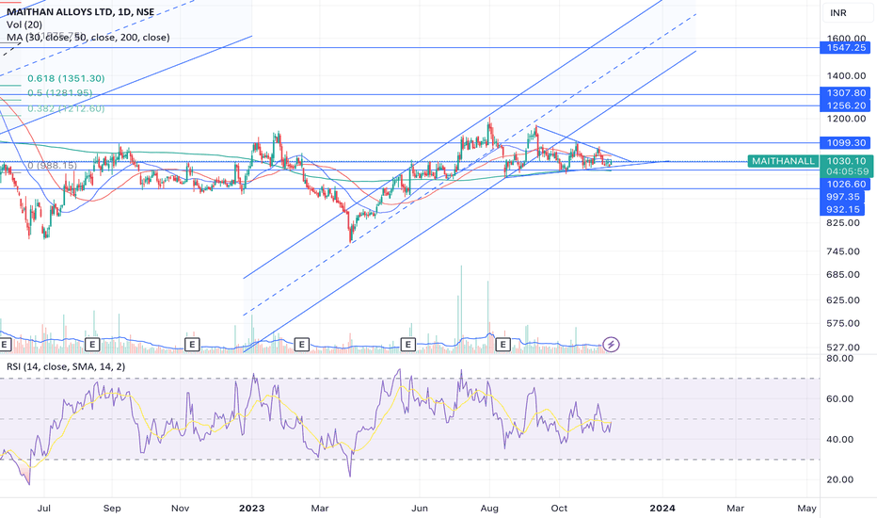Screen dimensions: 877x518
Task: Click the current price tag 1030.10
Action: click(846, 161)
